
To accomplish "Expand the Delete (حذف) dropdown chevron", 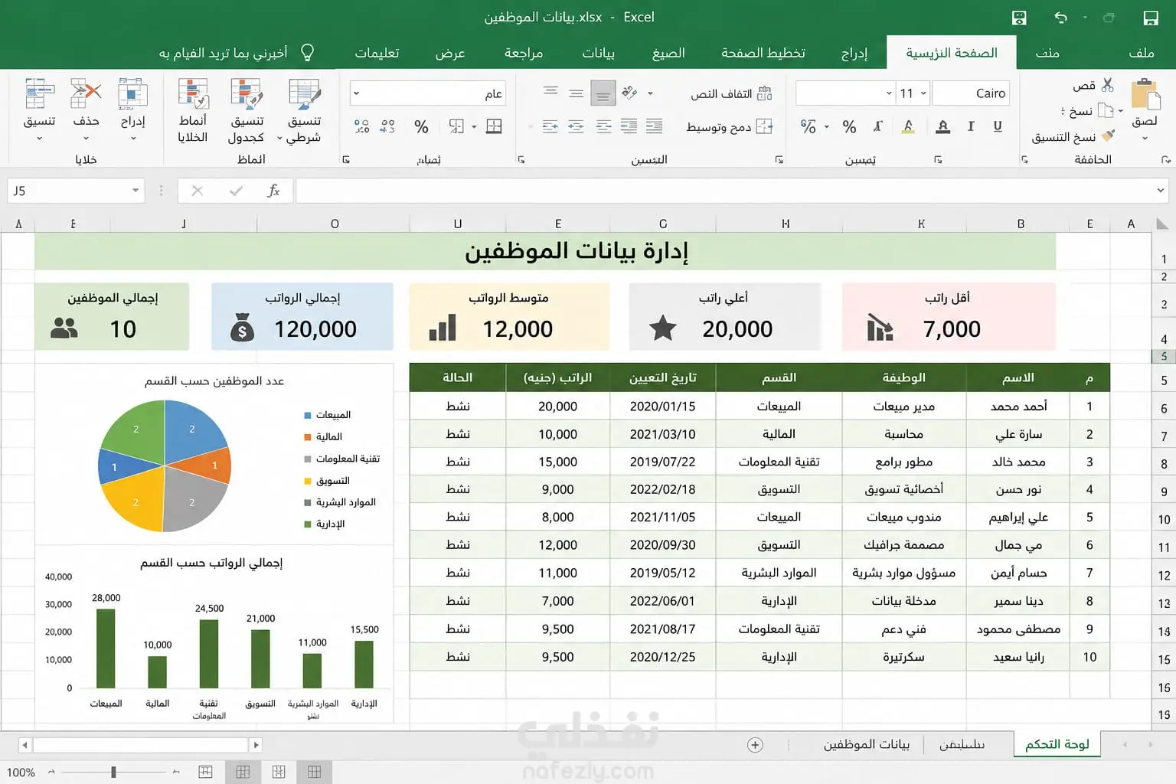I will (x=86, y=139).
